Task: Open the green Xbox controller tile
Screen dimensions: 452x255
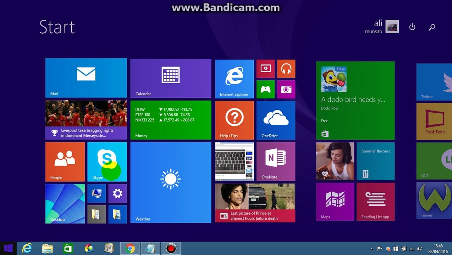Action: tap(265, 89)
